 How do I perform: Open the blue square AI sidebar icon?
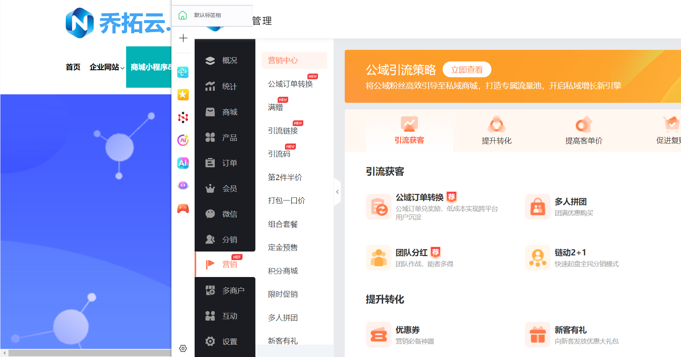coord(183,163)
